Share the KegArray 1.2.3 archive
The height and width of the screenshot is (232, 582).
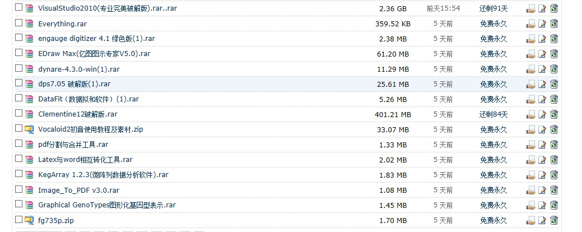tap(531, 175)
